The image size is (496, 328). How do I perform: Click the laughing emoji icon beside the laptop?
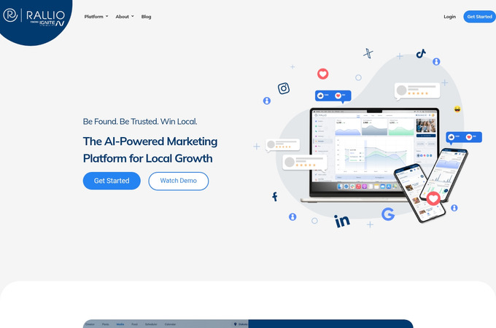click(x=457, y=109)
